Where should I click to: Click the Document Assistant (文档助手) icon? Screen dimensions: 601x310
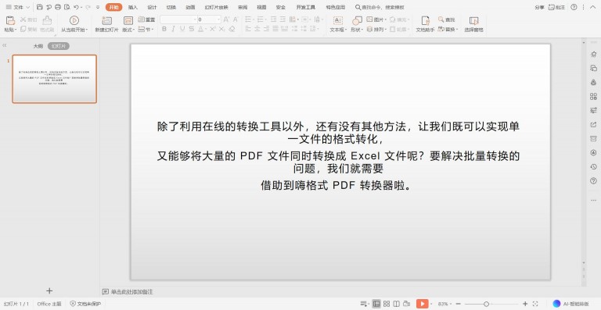coord(425,20)
